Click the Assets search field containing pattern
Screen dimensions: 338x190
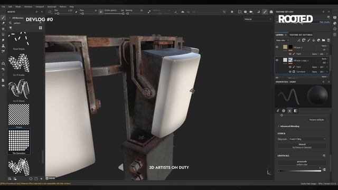[x=25, y=23]
